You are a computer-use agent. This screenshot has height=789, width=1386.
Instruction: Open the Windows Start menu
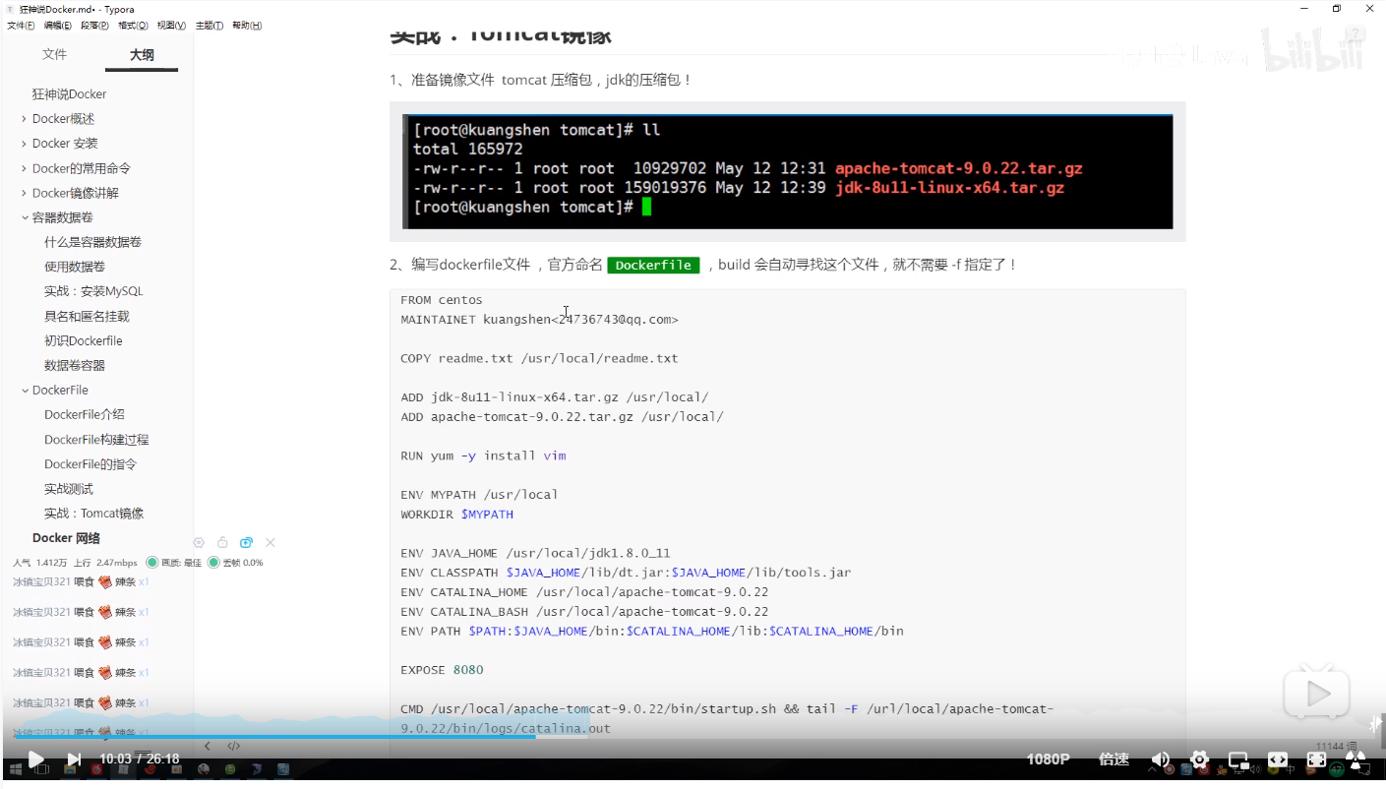(16, 769)
